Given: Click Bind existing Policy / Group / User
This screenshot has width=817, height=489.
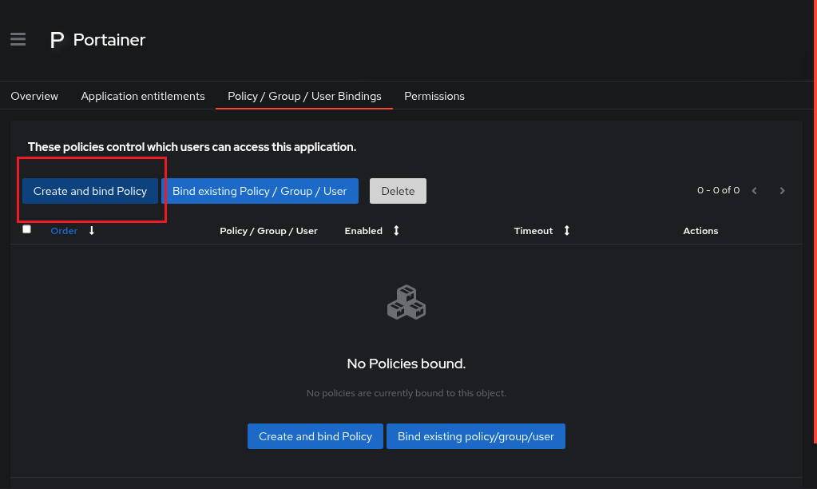Looking at the screenshot, I should point(260,191).
